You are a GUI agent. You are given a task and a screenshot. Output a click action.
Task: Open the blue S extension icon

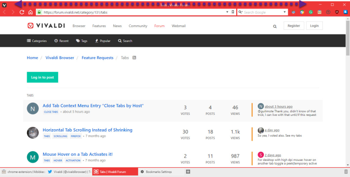click(x=345, y=12)
